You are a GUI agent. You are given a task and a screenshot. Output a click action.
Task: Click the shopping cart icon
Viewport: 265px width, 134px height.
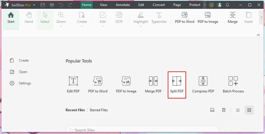tap(211, 5)
